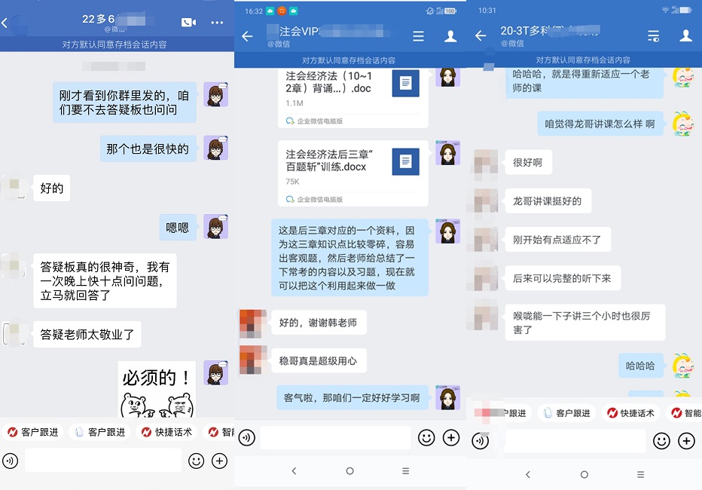This screenshot has width=702, height=490.
Task: Open the 客户跟进 customer follow-up tool
Action: click(33, 433)
